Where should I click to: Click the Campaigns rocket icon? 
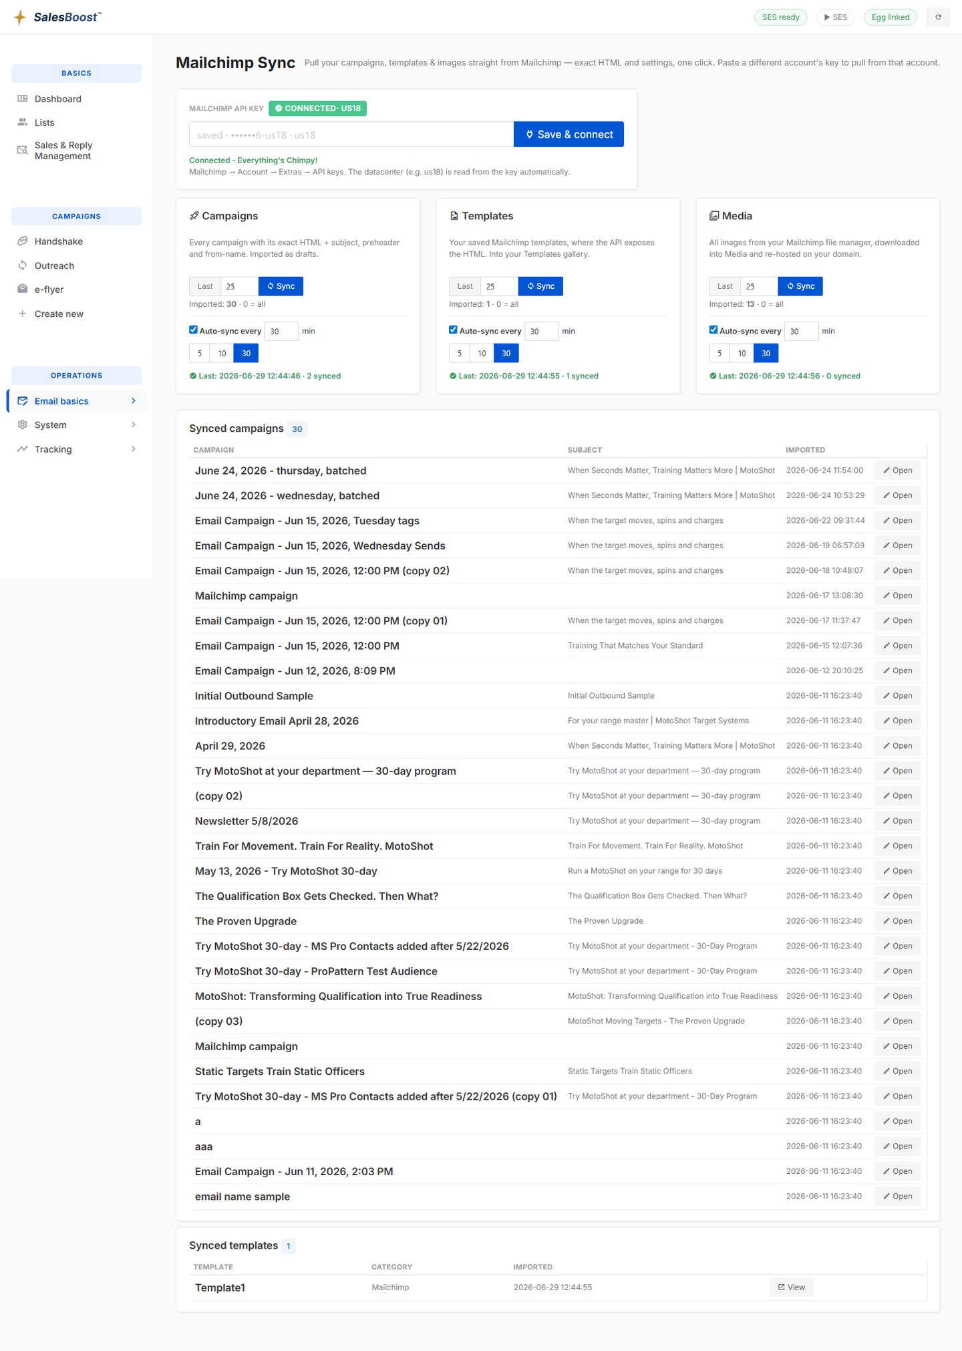click(x=194, y=216)
